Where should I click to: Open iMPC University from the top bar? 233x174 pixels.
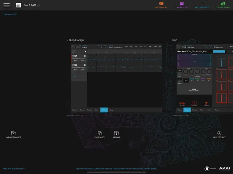pos(202,5)
